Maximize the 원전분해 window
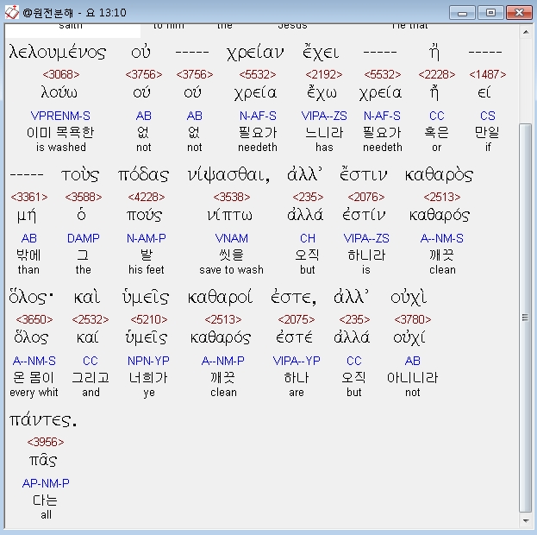 tap(490, 13)
